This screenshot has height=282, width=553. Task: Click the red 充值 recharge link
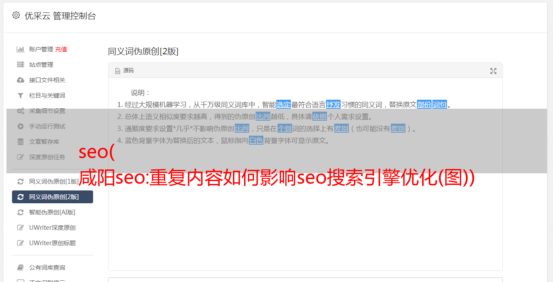[x=61, y=49]
